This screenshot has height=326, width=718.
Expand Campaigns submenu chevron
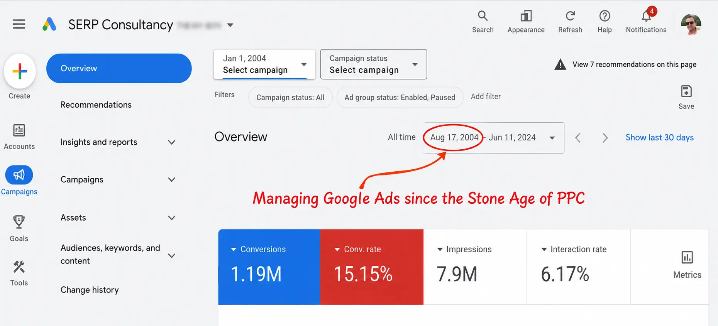click(x=172, y=179)
